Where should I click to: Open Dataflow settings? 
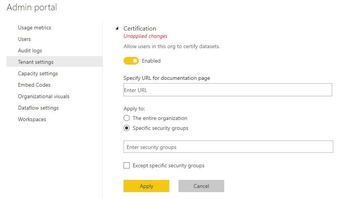38,108
